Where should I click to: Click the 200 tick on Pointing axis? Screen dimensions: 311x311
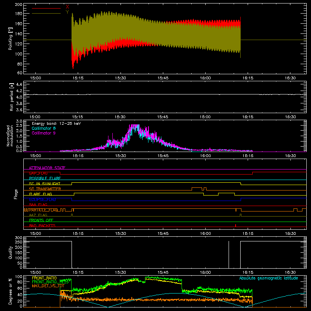[x=19, y=4]
